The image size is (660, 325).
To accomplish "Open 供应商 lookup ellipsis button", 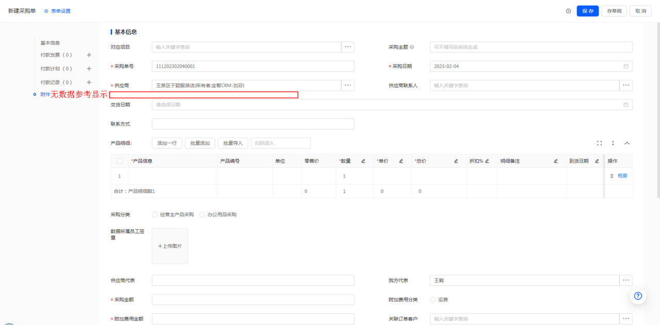I will tap(348, 85).
